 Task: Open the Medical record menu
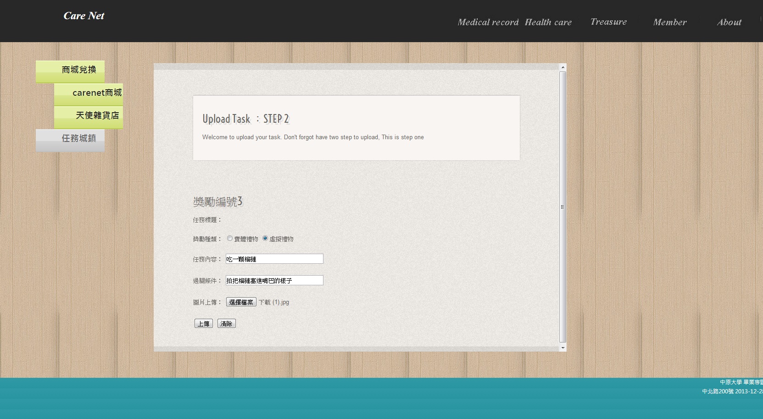[x=488, y=22]
